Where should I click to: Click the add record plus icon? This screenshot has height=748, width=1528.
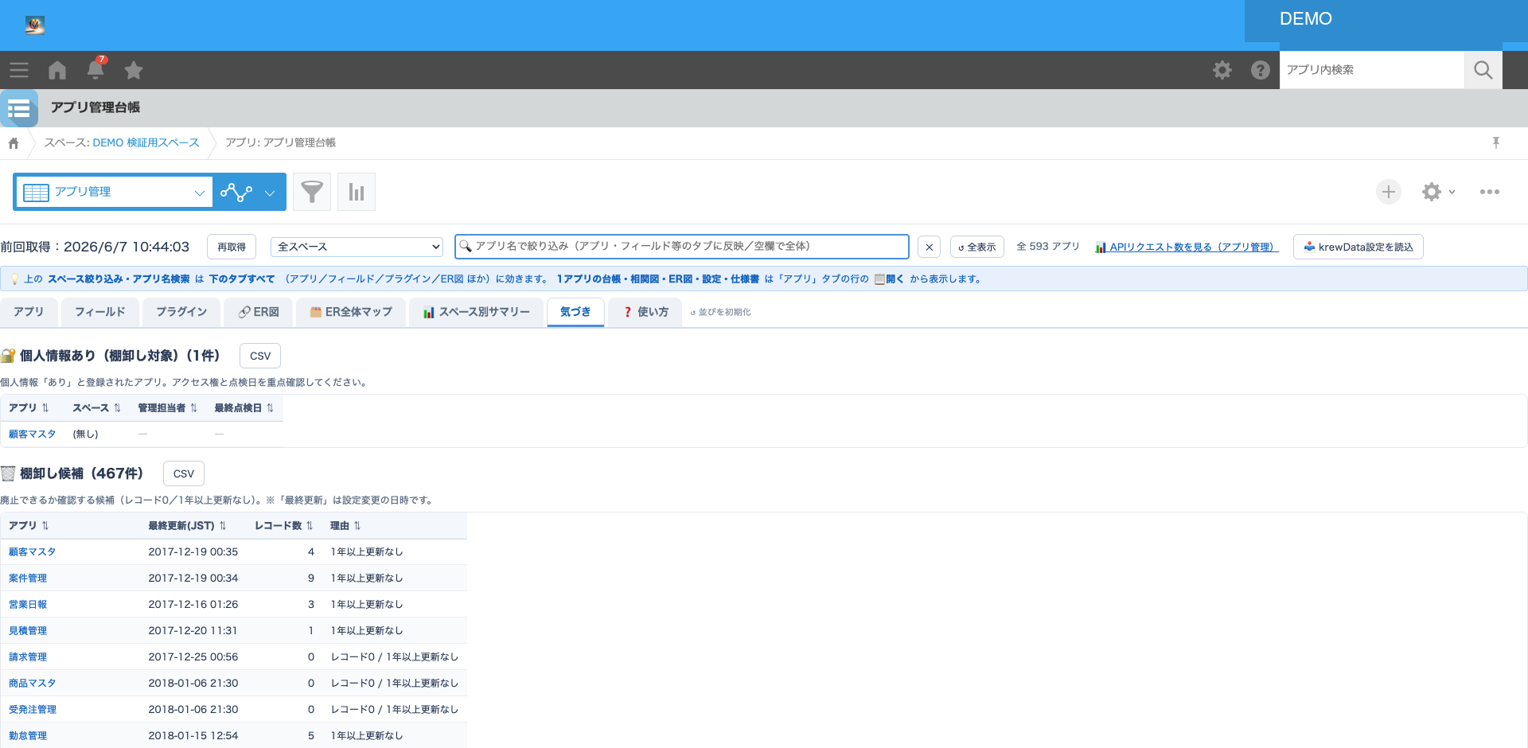[1389, 192]
